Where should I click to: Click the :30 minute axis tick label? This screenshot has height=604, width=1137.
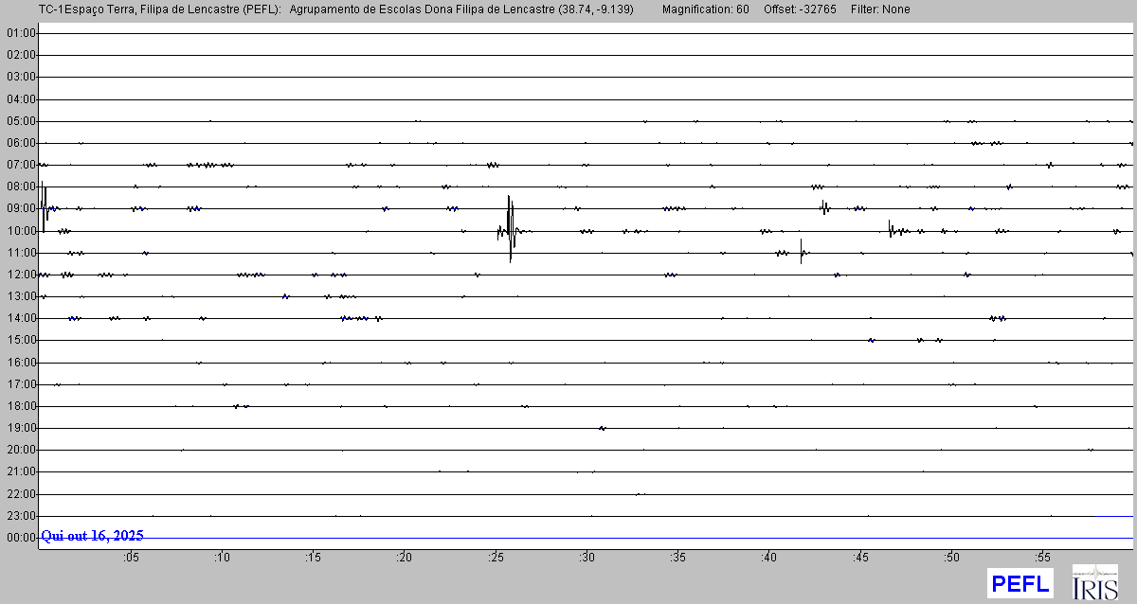click(587, 555)
